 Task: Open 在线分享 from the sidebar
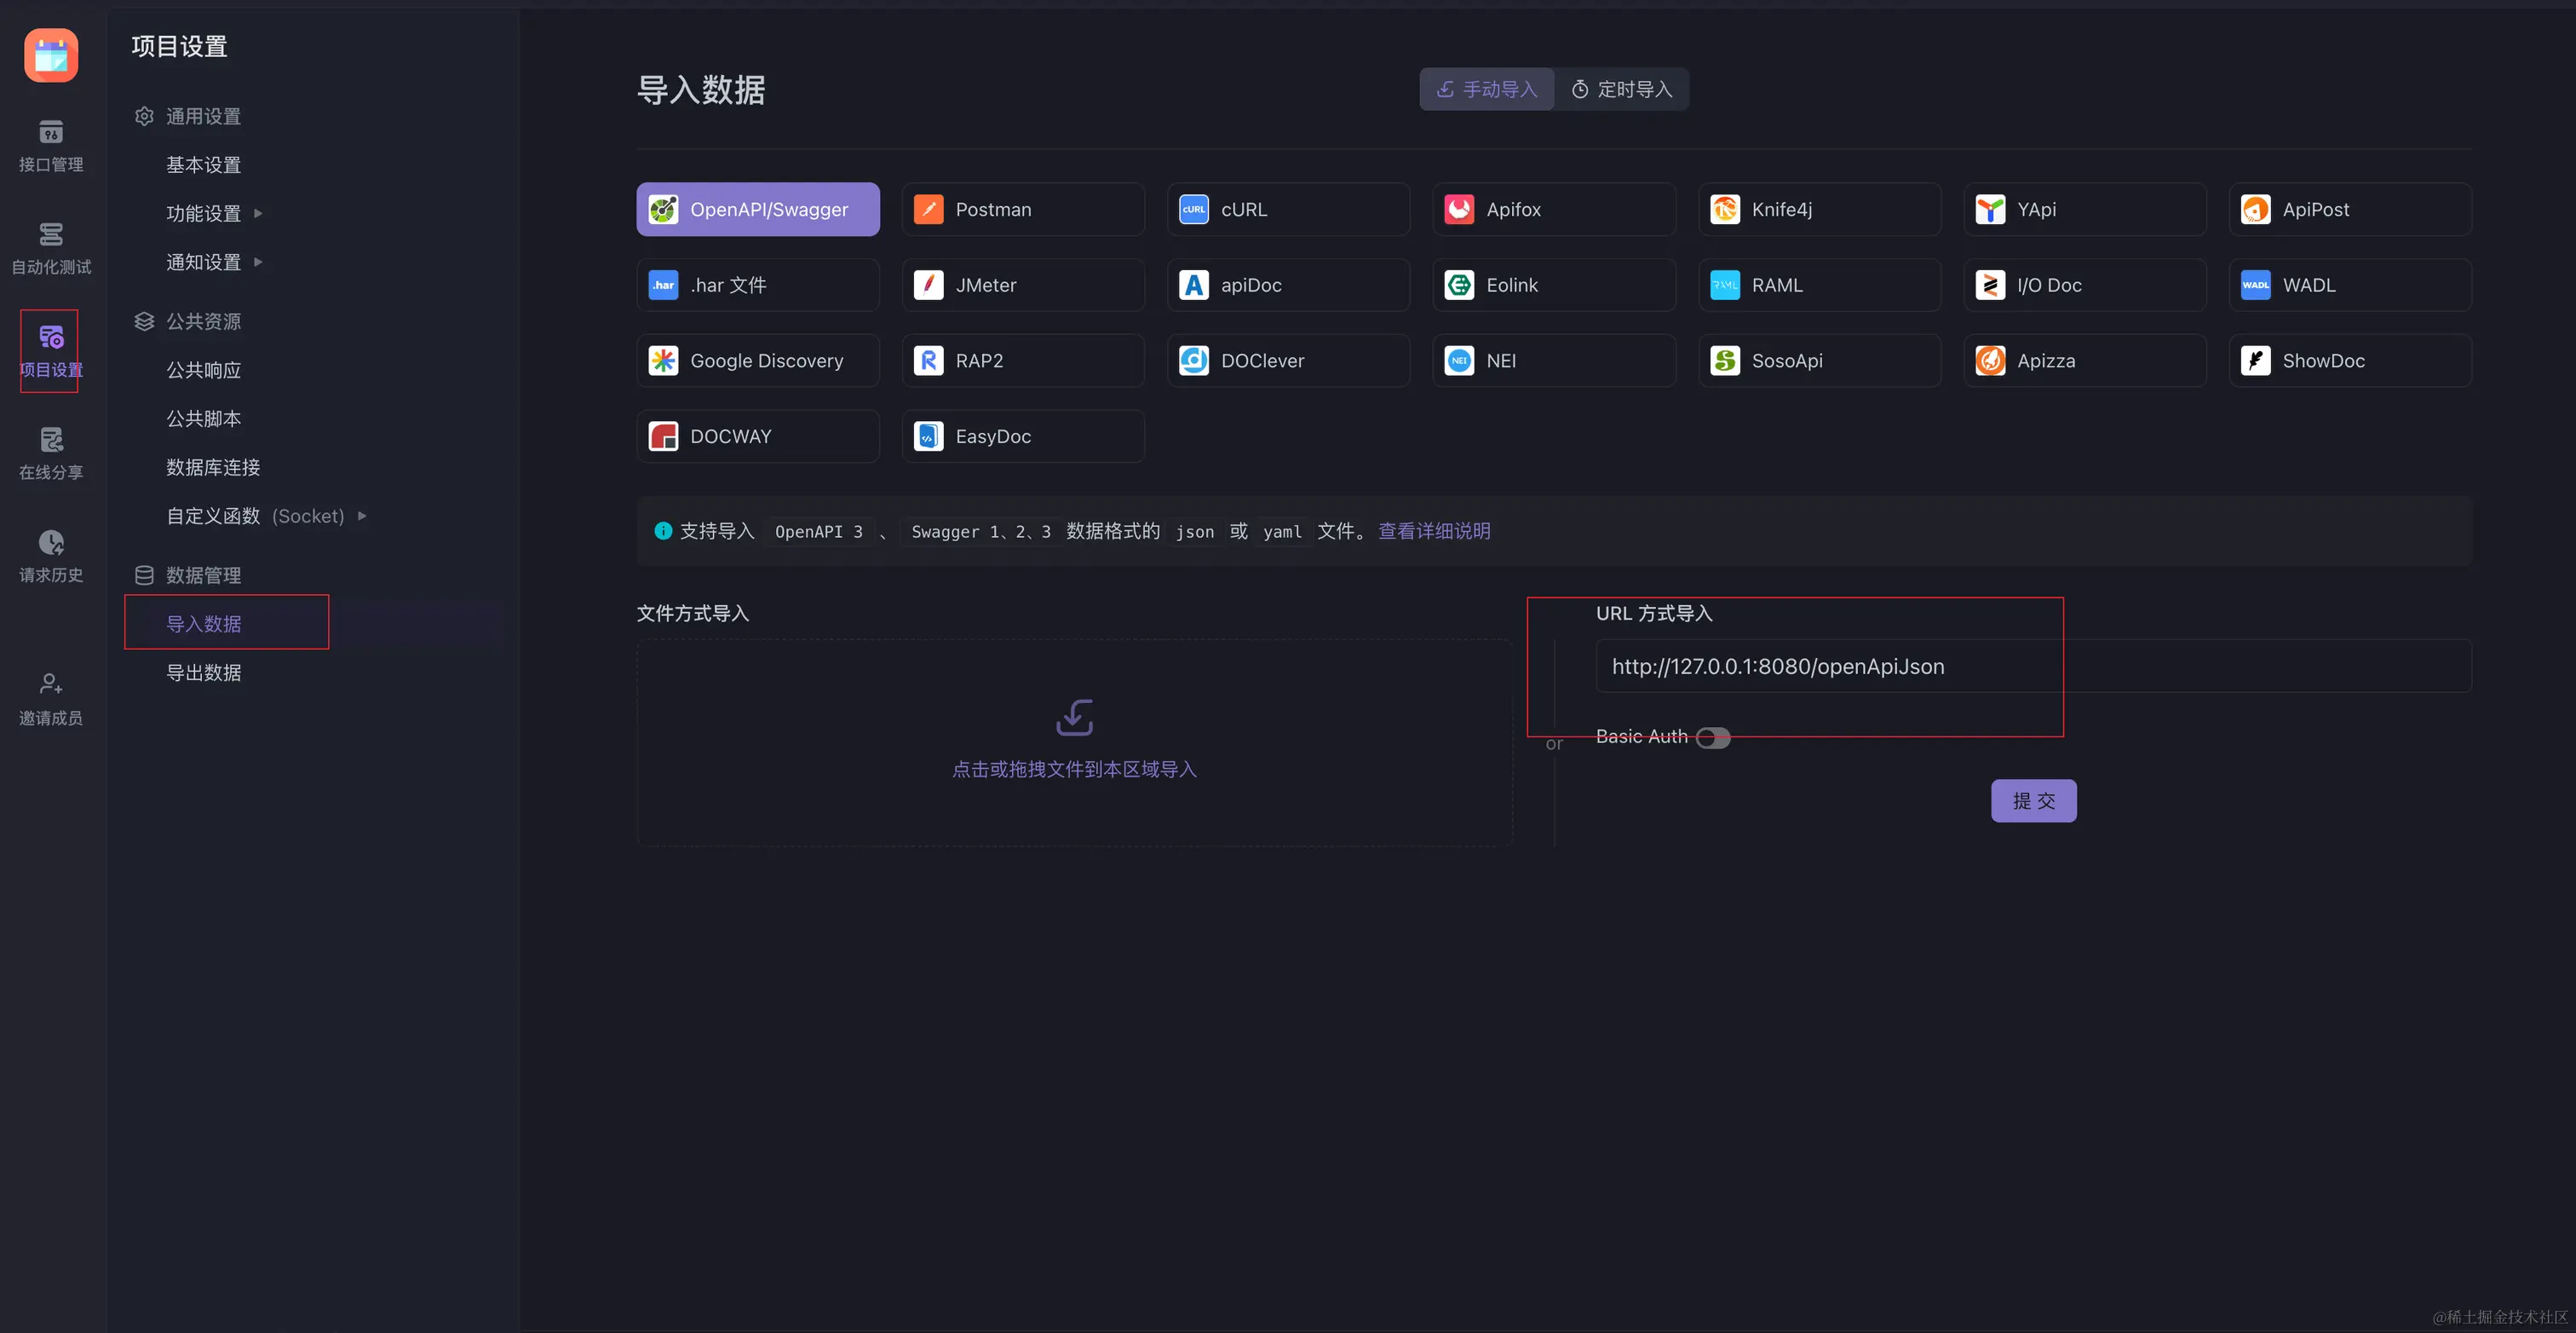(x=50, y=453)
